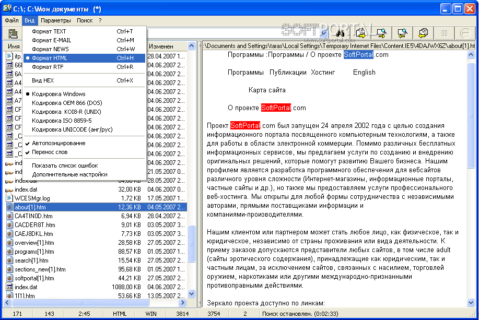Select Формат RTF view mode
Viewport: 479px width, 320px height.
pos(84,67)
